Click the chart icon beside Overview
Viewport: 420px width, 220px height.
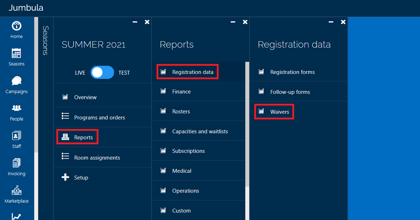pyautogui.click(x=65, y=97)
